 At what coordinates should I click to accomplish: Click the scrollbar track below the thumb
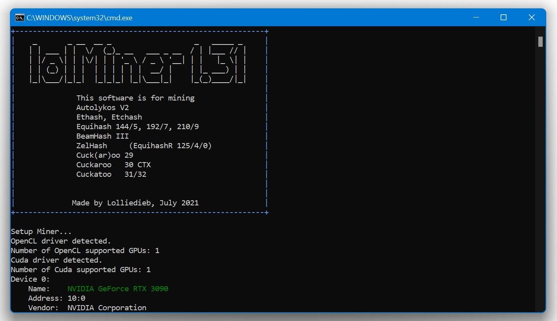click(540, 179)
